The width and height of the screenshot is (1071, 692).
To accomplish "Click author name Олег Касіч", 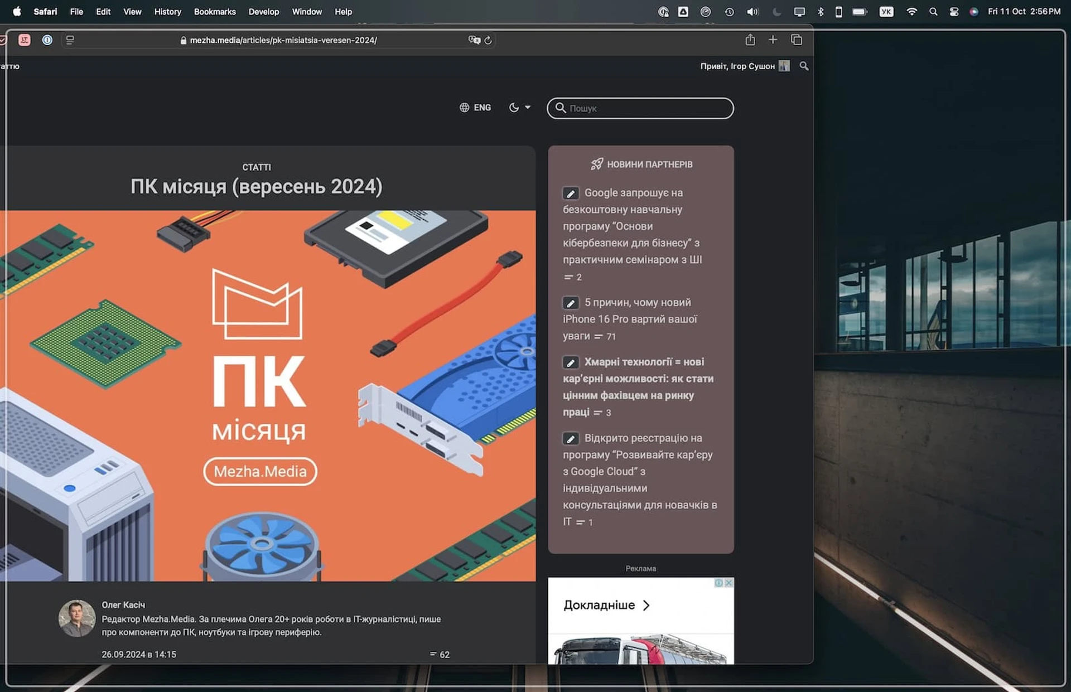I will coord(123,604).
